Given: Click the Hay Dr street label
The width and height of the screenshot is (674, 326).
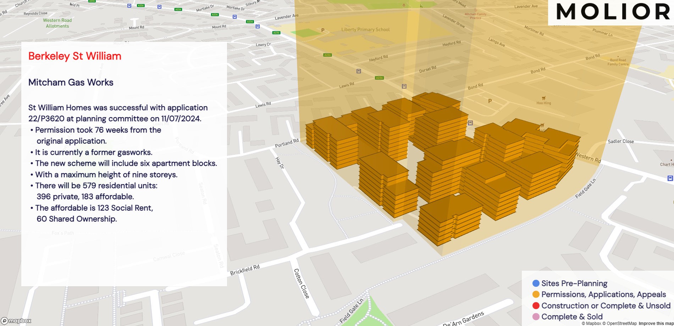Looking at the screenshot, I should point(280,163).
